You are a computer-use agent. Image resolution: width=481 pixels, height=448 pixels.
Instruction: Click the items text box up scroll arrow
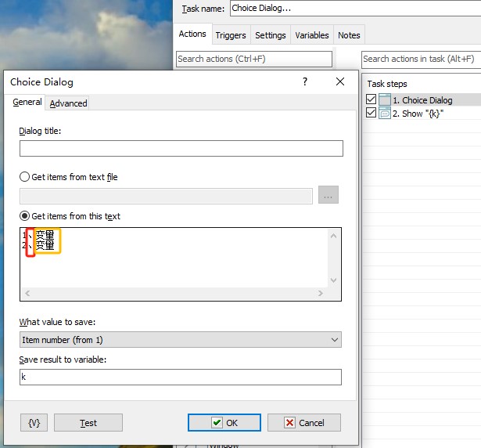click(x=334, y=236)
